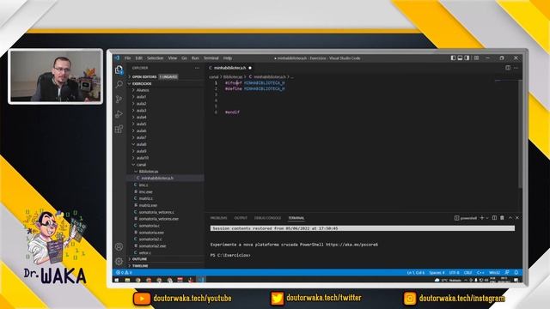Click the 1 UNSAVED badge in Open Editors

pyautogui.click(x=168, y=76)
